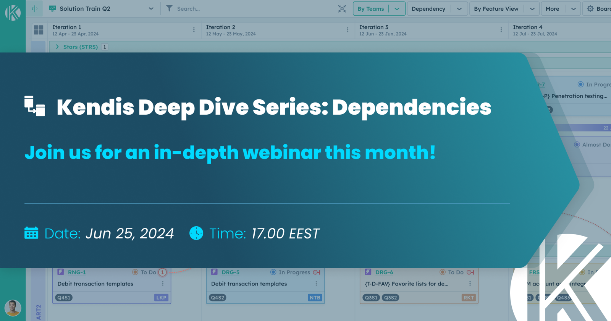The image size is (611, 321).
Task: Click the Solution Train Q2 board icon
Action: (53, 8)
